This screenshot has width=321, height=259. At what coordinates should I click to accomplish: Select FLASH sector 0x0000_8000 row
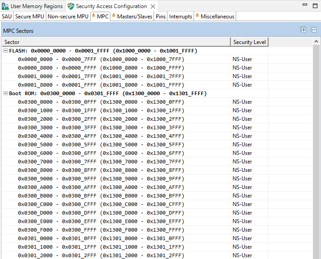point(101,68)
